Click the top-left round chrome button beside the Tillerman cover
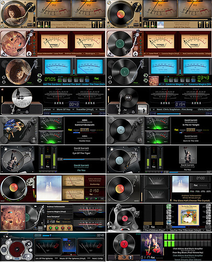 tap(169, 206)
